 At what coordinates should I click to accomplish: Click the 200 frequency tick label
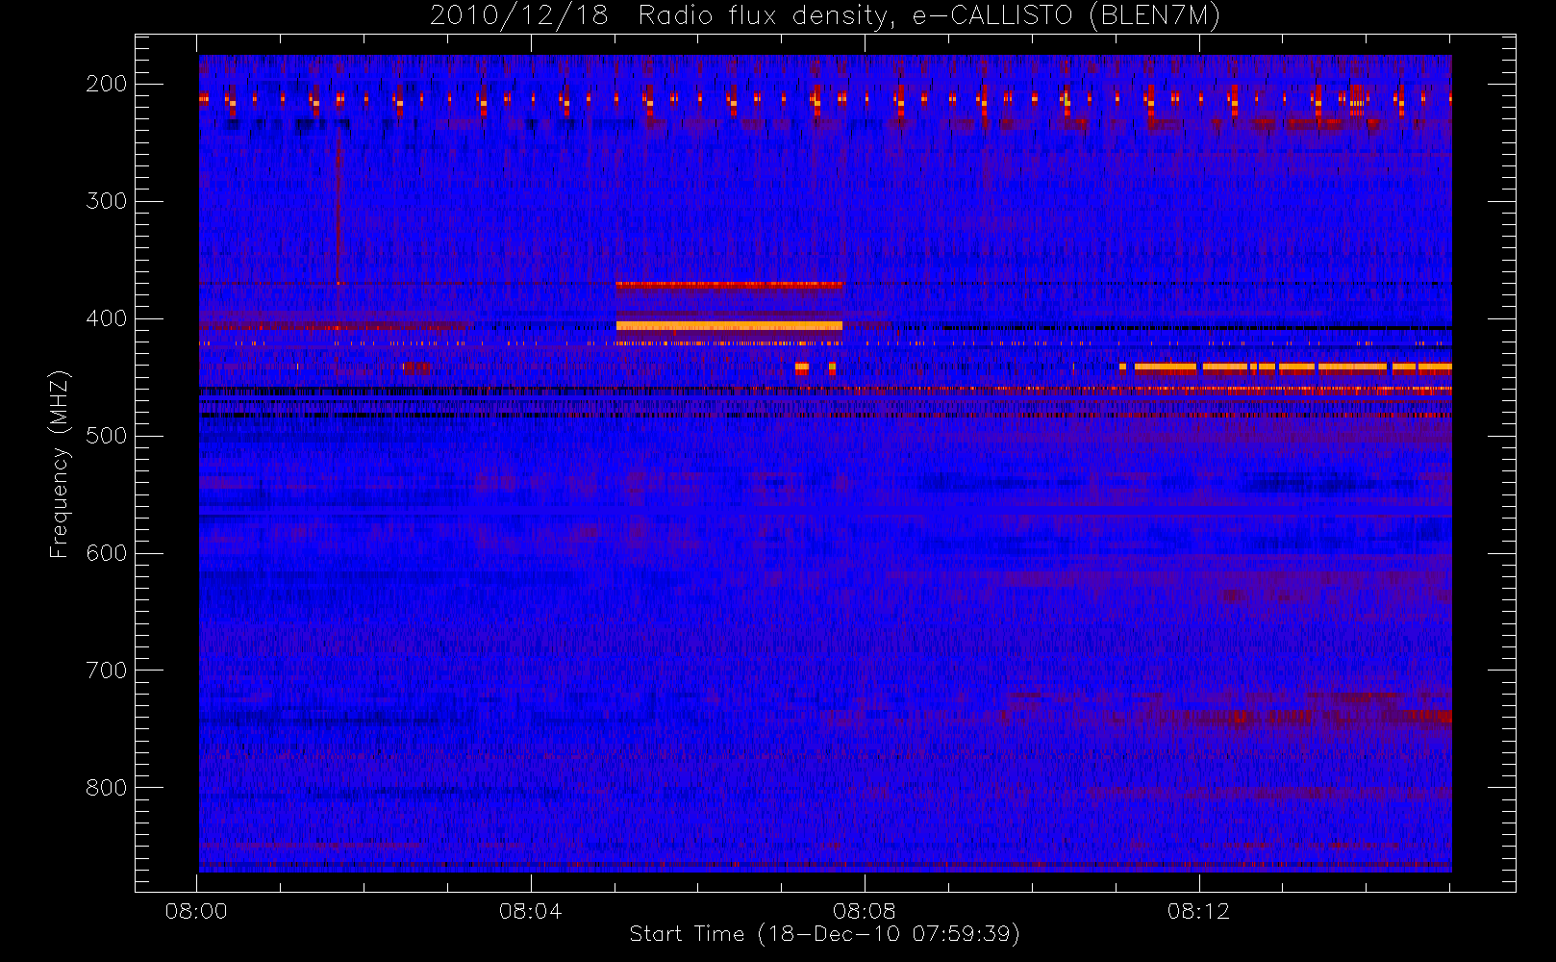click(107, 84)
